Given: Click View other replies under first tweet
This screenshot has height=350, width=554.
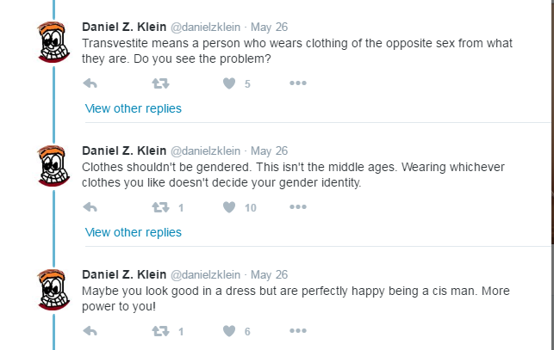Looking at the screenshot, I should [x=134, y=108].
